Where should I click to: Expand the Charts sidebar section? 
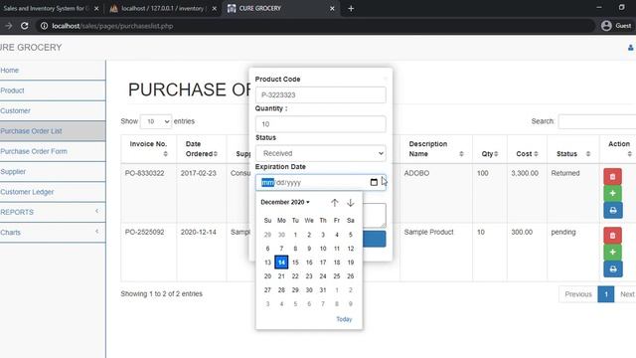(53, 232)
